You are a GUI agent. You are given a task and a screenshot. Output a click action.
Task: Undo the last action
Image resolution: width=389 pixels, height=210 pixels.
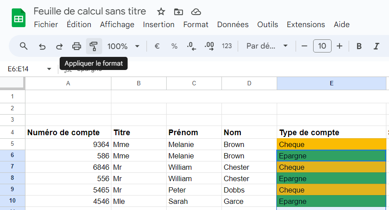click(x=42, y=46)
